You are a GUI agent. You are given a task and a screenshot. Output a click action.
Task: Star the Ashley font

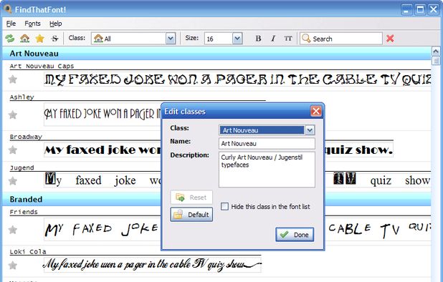pyautogui.click(x=12, y=115)
